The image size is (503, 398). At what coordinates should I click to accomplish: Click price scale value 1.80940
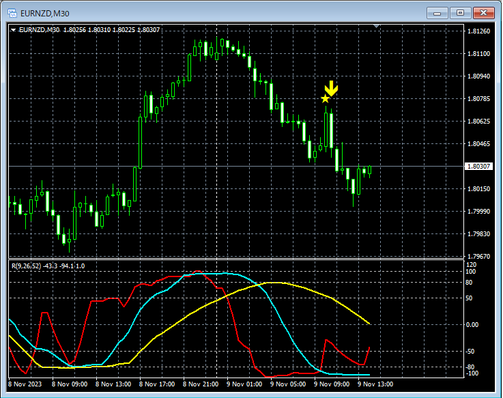click(478, 76)
